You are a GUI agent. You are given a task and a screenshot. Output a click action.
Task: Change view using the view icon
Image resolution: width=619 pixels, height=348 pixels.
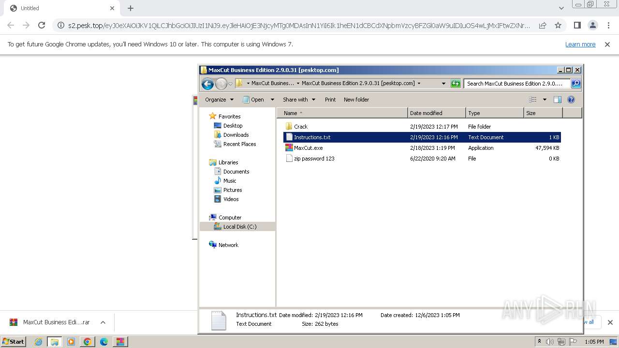[532, 100]
